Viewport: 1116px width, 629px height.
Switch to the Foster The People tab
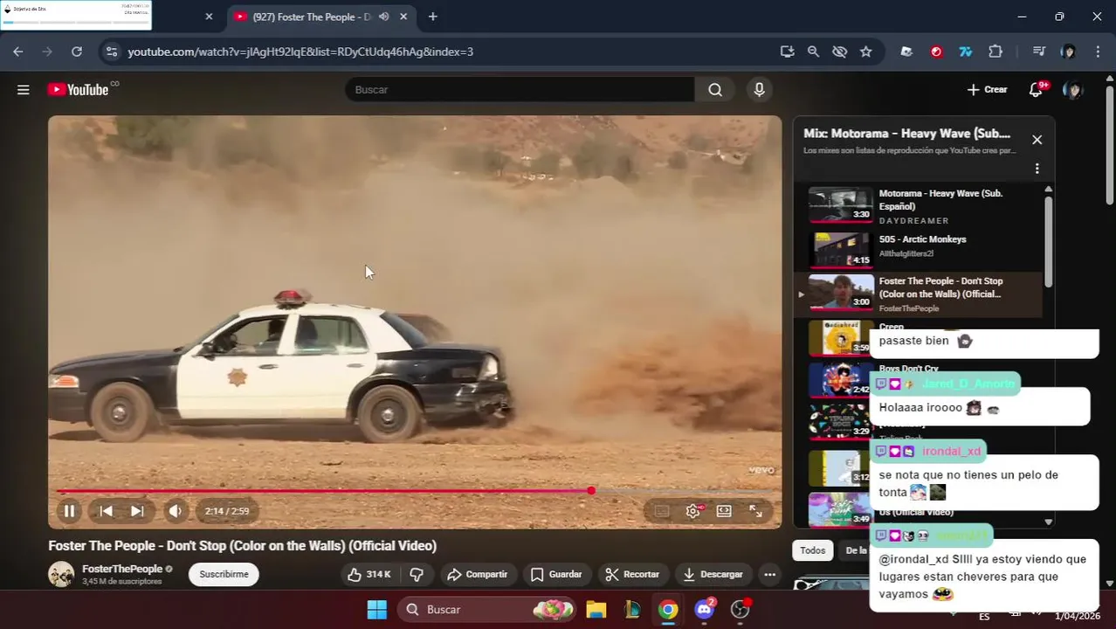click(x=321, y=17)
